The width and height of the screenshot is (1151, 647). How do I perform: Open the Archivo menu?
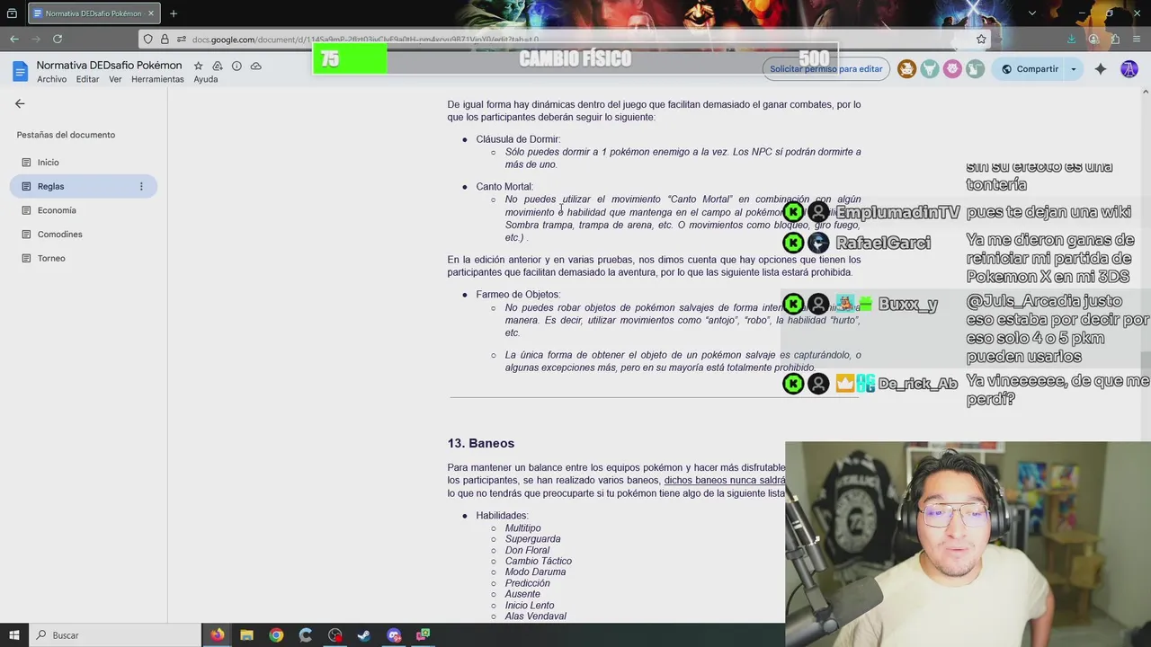click(x=52, y=79)
